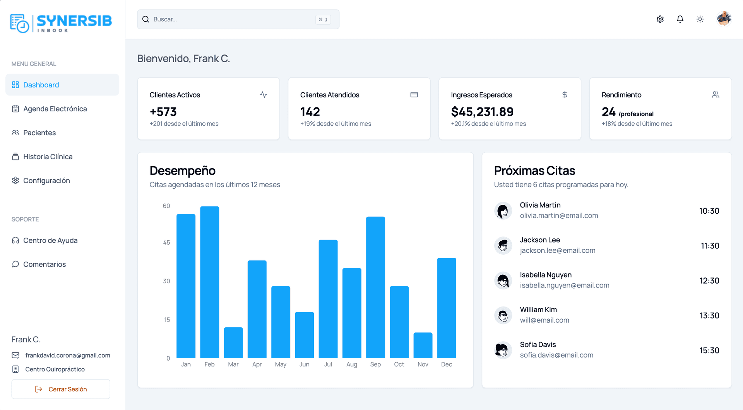Click the September bar in Desempeño chart

point(375,287)
